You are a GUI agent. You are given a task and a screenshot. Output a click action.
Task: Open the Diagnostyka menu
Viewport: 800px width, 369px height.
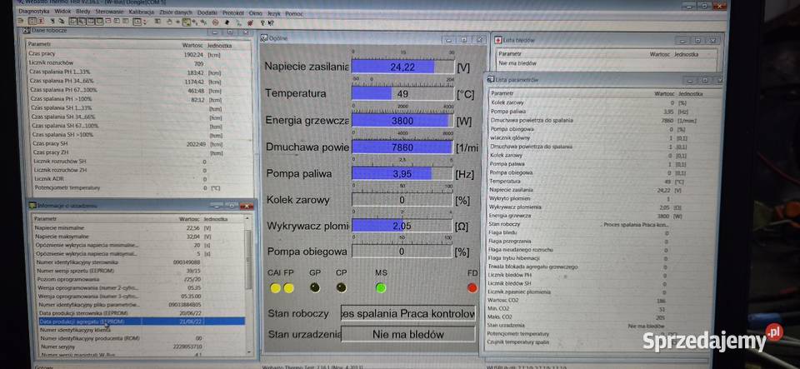[x=33, y=12]
